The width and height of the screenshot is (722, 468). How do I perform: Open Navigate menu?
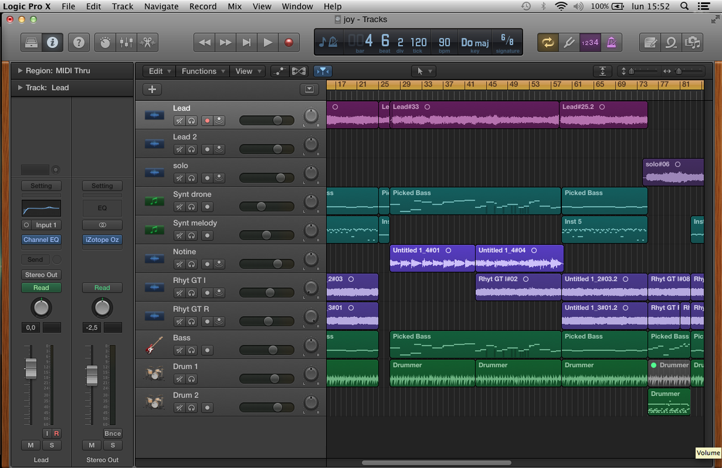[161, 6]
